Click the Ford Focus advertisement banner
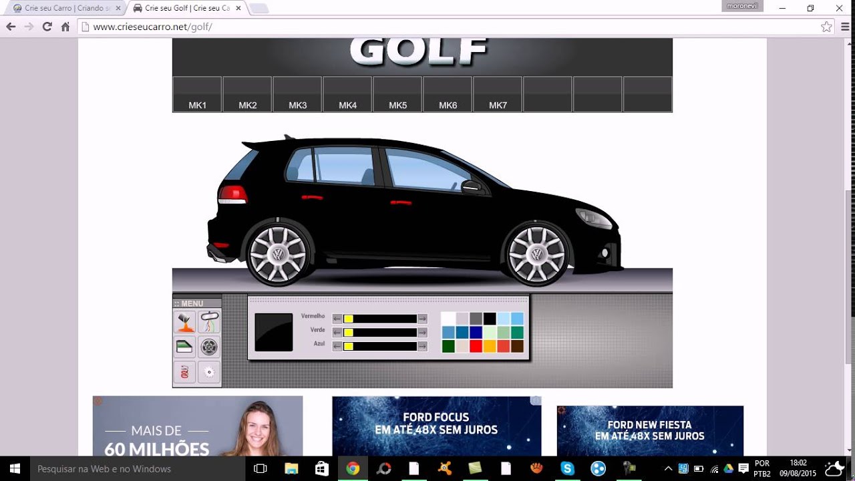 pyautogui.click(x=436, y=426)
